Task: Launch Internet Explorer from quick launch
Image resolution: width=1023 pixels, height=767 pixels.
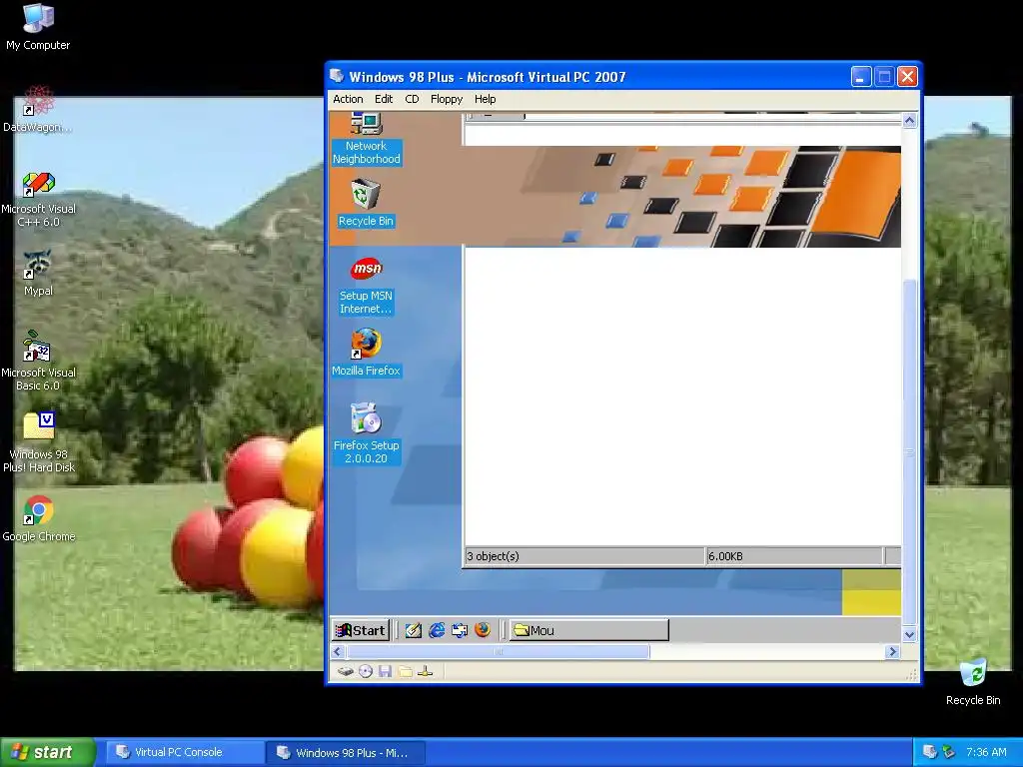Action: pyautogui.click(x=437, y=630)
